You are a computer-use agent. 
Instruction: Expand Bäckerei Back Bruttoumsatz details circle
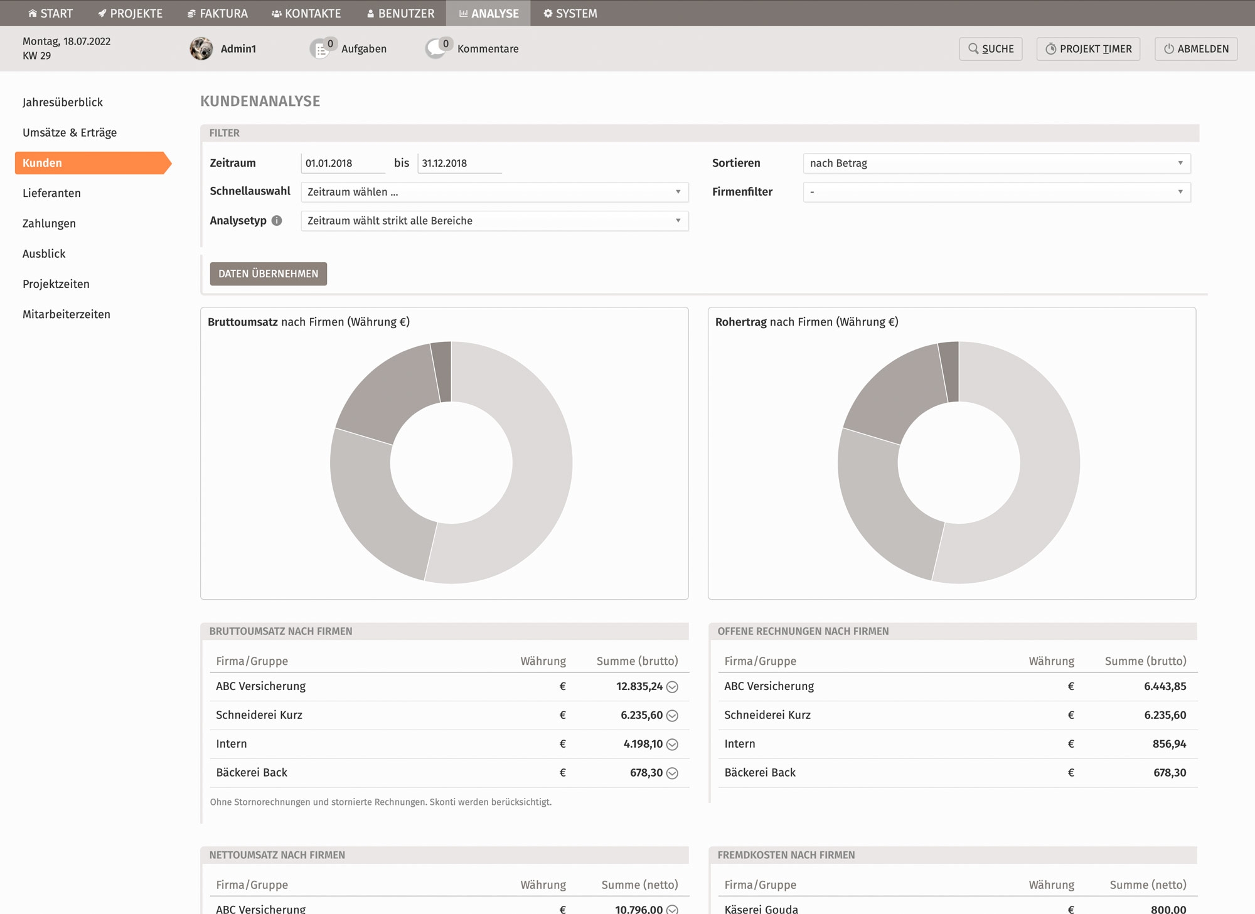(x=672, y=773)
